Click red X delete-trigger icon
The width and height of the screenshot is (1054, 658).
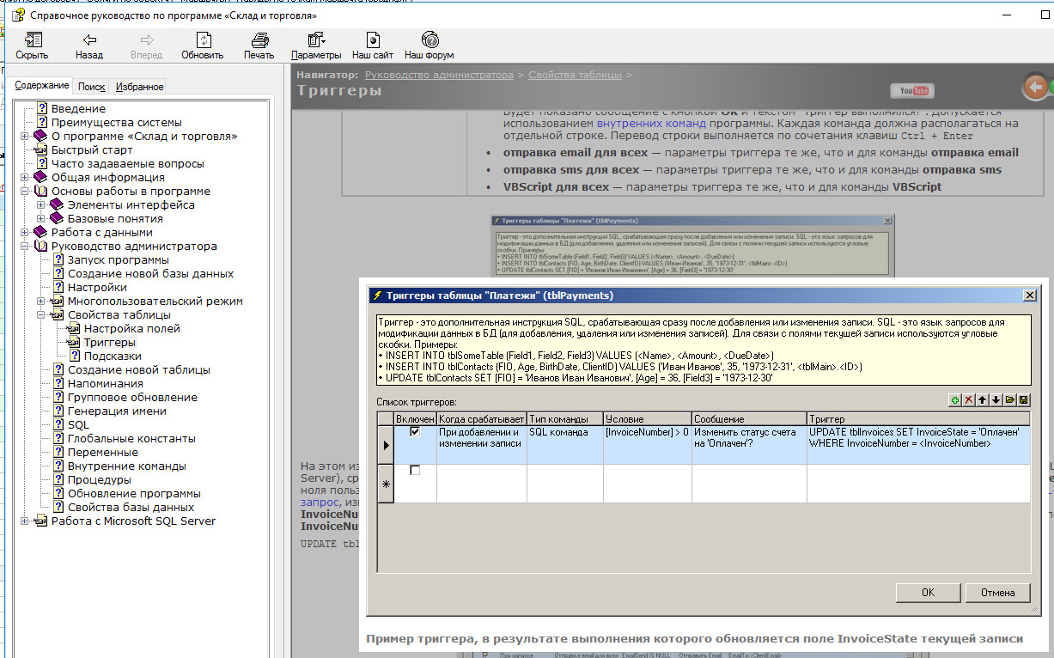[x=968, y=400]
